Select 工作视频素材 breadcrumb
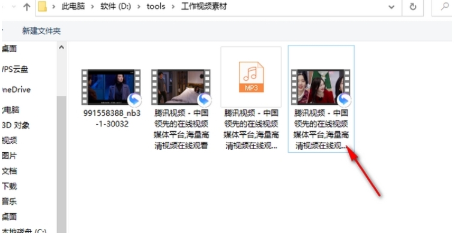 [x=203, y=7]
